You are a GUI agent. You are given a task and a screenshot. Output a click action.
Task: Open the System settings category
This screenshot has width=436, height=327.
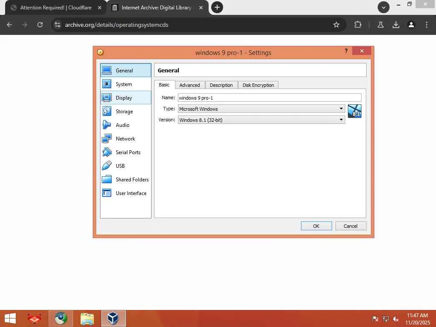[126, 84]
